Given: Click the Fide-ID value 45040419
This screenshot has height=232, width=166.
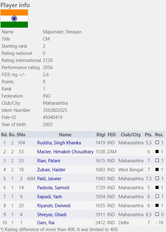Looking at the screenshot, I should pyautogui.click(x=53, y=117).
